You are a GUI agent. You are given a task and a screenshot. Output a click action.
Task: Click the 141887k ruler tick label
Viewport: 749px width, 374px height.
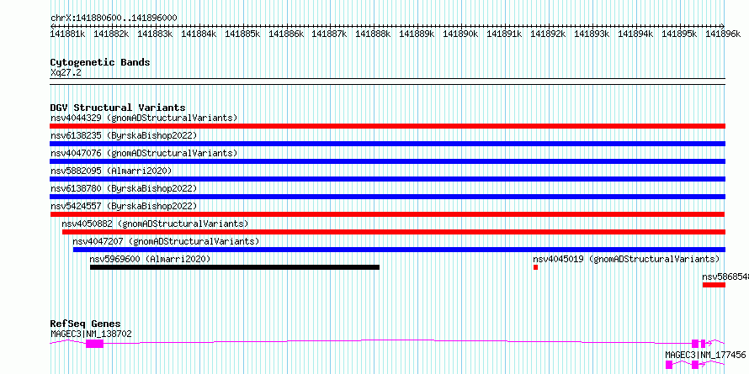330,34
